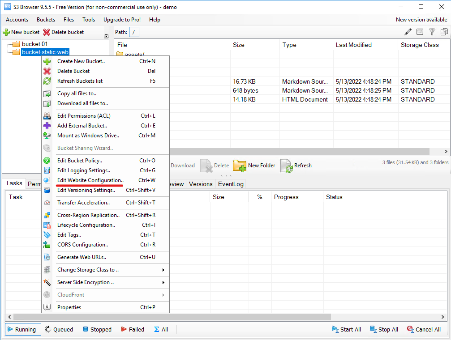The width and height of the screenshot is (451, 340).
Task: Open the New version available link
Action: point(421,20)
